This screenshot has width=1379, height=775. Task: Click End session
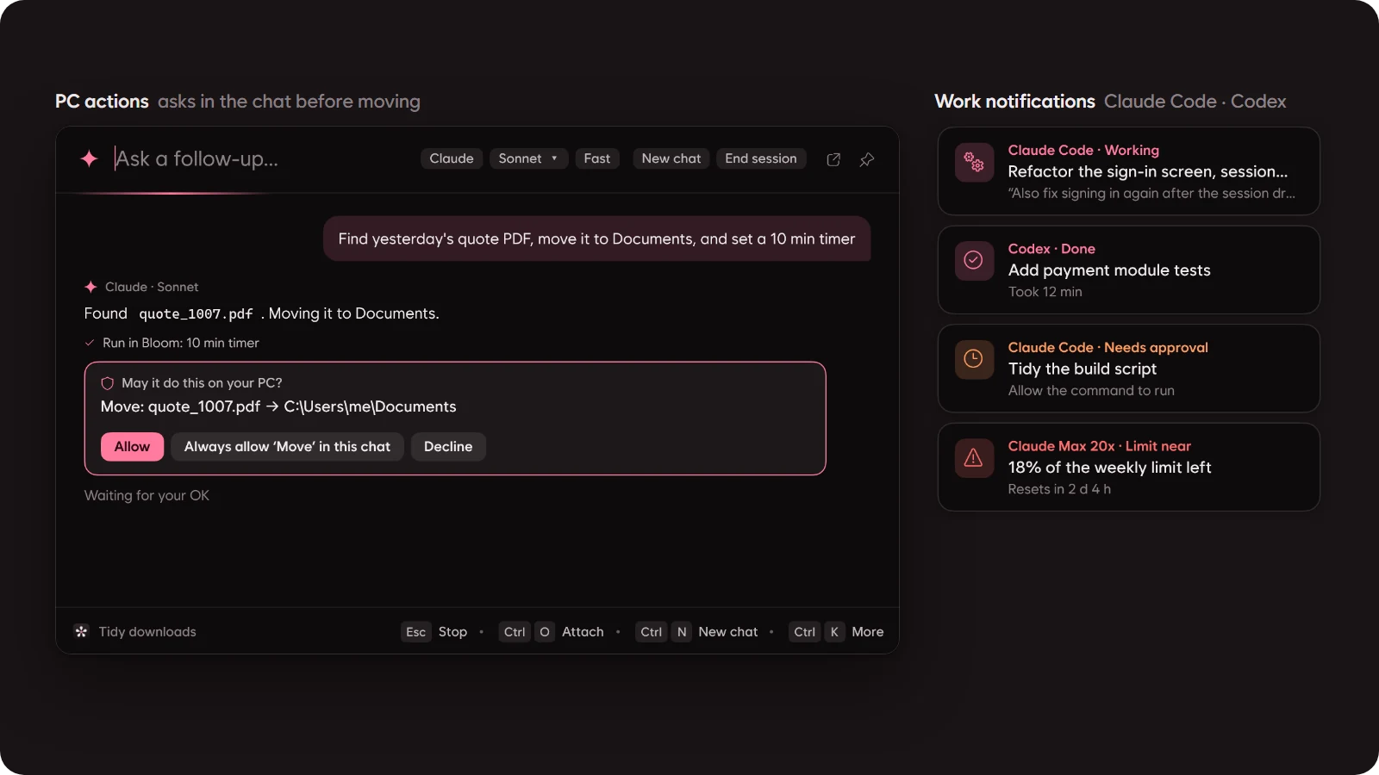click(x=761, y=158)
